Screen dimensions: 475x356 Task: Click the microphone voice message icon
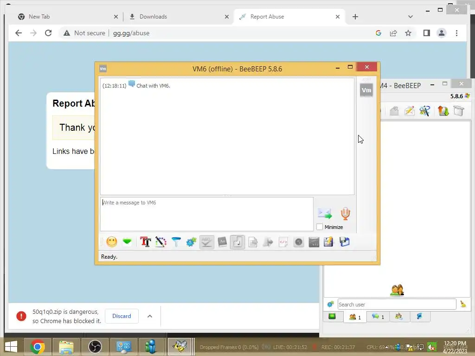tap(345, 213)
